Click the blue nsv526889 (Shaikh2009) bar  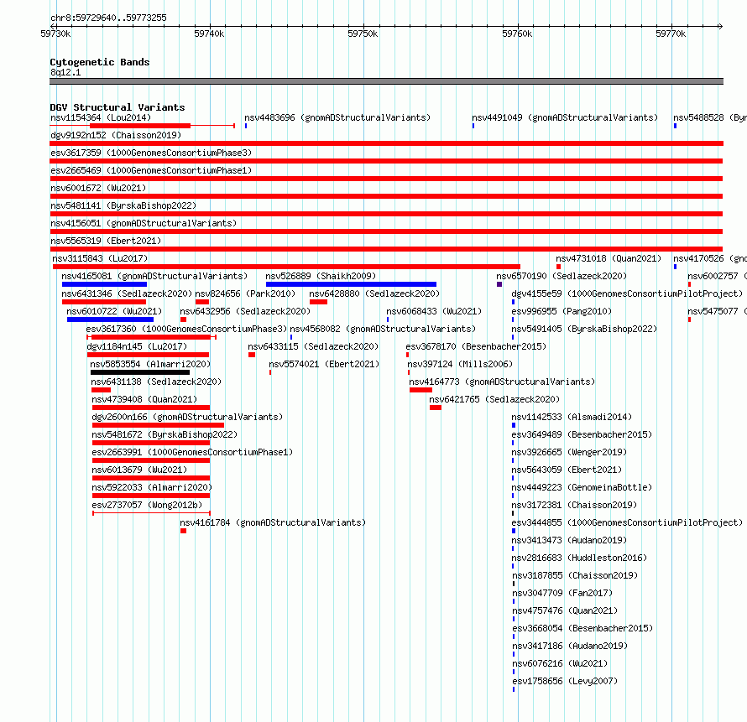[351, 284]
